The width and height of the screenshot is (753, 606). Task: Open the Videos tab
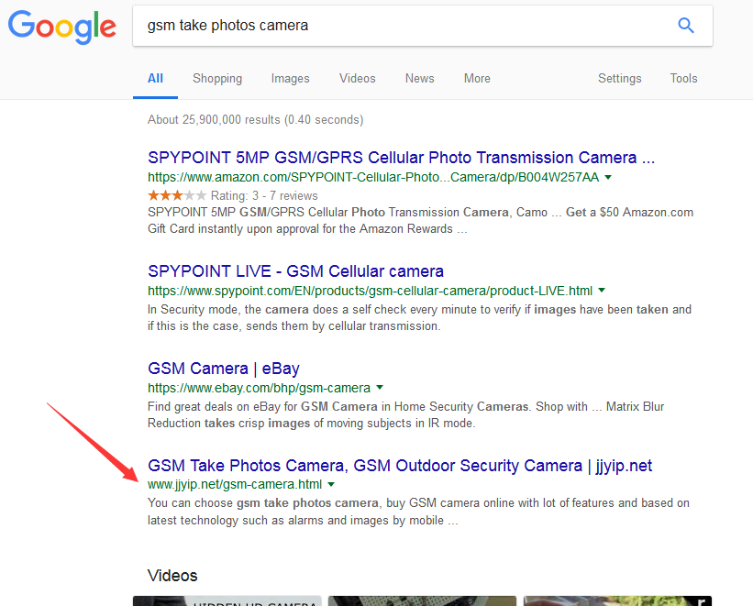358,78
